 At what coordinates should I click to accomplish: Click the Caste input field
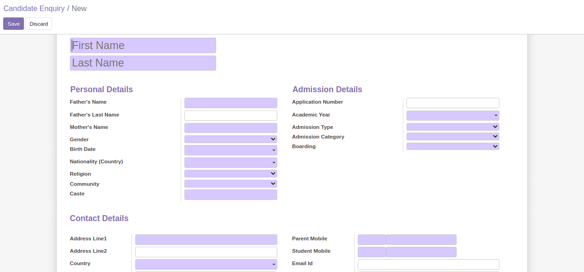(230, 195)
